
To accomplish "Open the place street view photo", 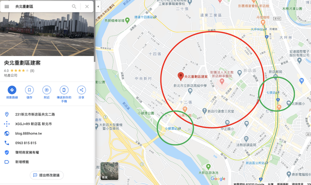I will [47, 34].
